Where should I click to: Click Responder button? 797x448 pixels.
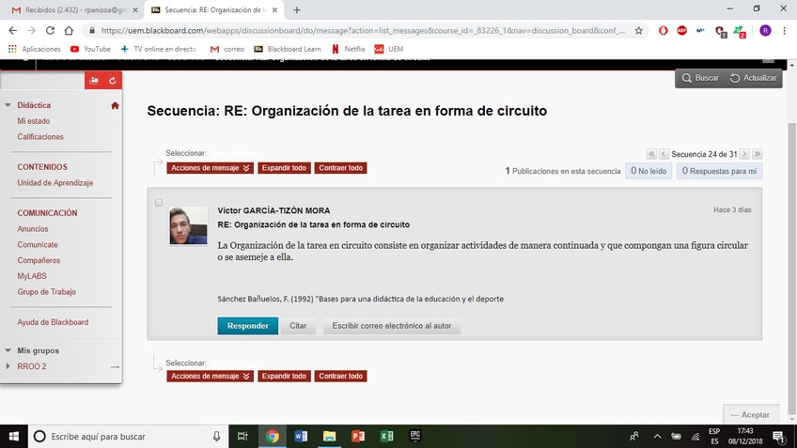247,326
